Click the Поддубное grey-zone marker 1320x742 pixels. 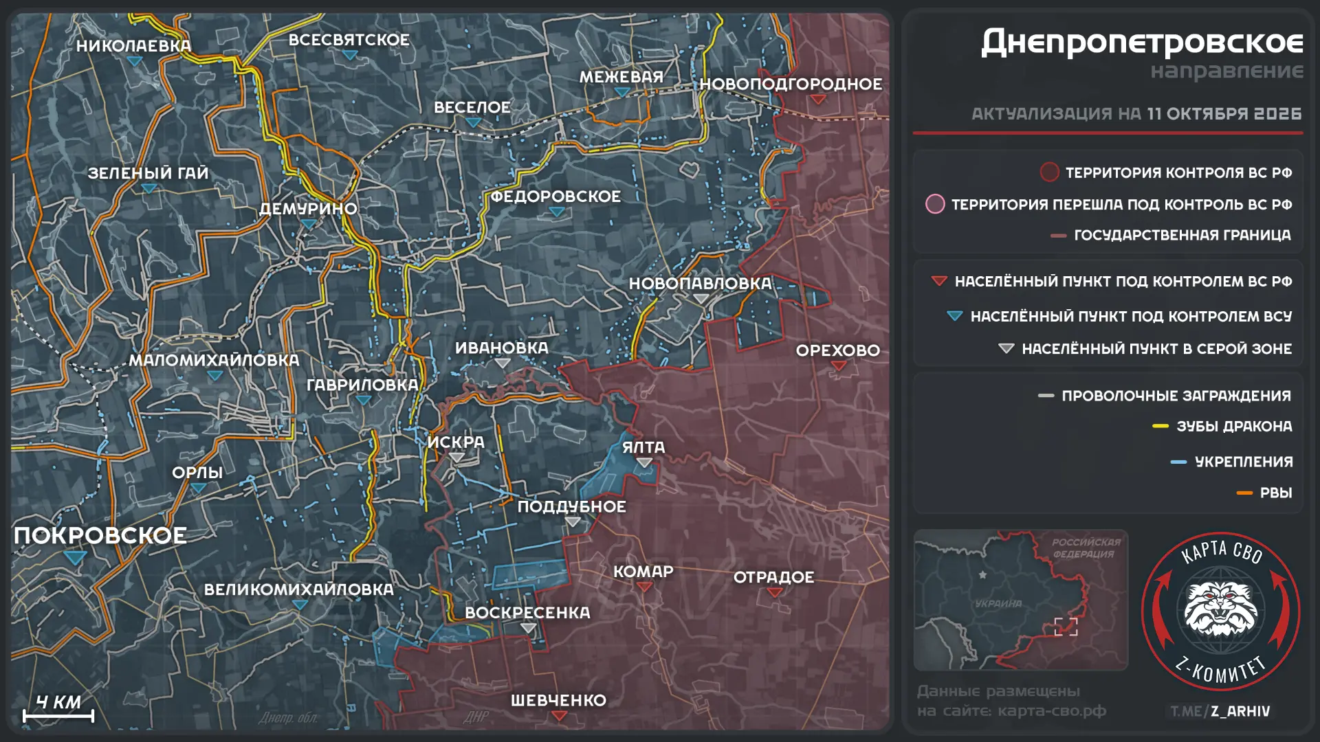[573, 522]
